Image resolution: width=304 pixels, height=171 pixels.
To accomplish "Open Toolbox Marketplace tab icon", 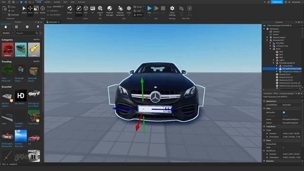I will click(6, 27).
